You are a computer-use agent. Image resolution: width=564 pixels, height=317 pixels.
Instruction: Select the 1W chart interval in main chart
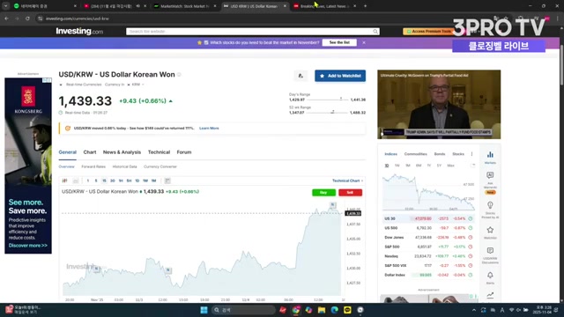[145, 181]
